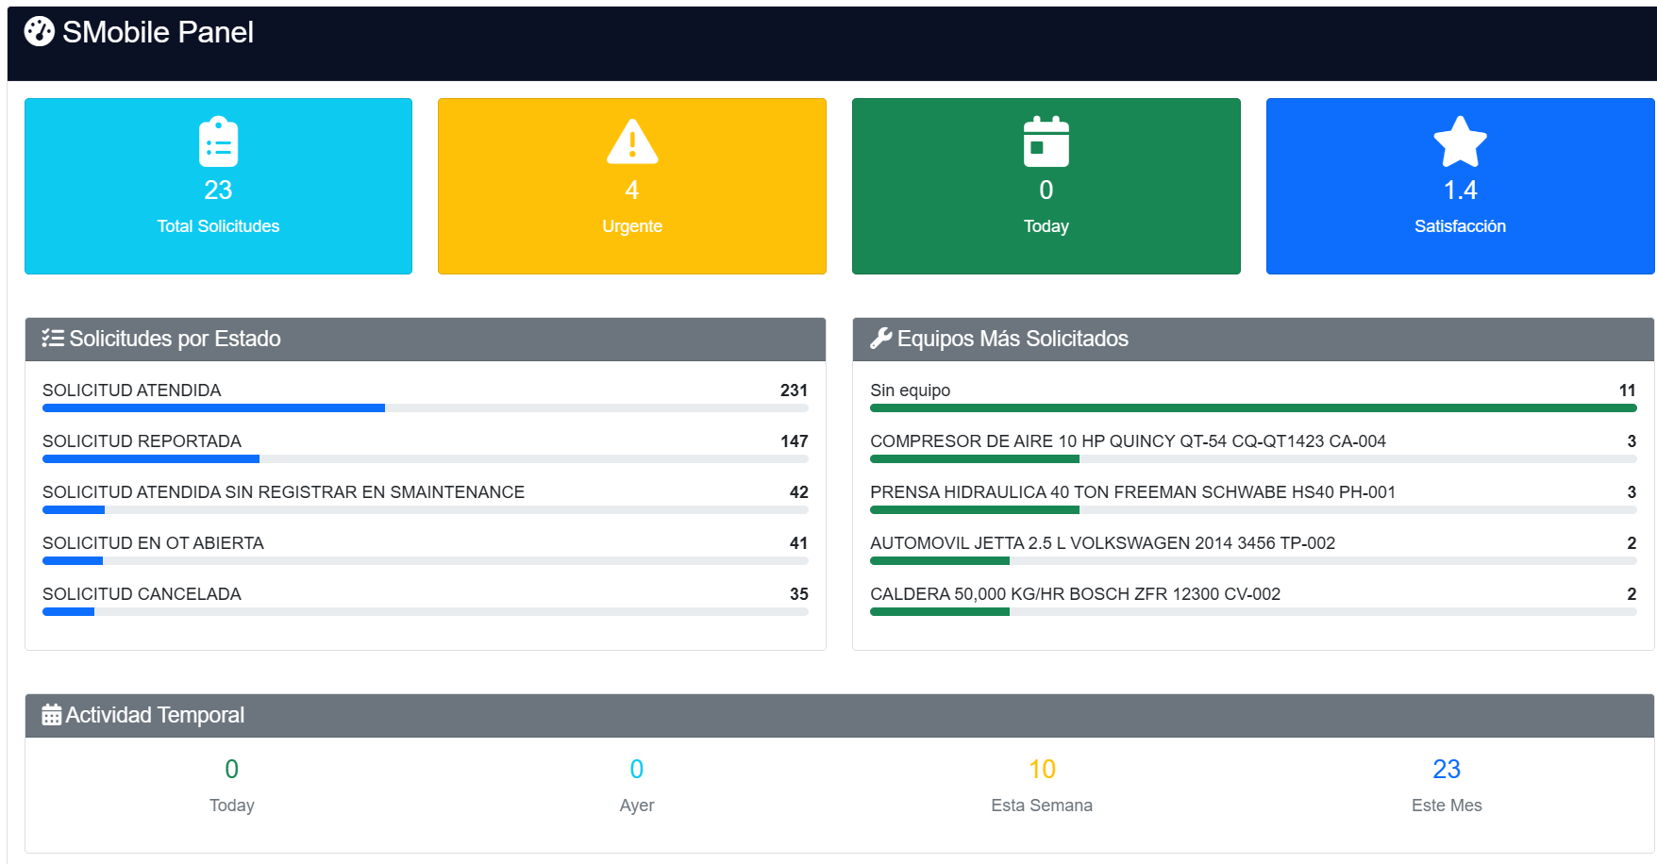The width and height of the screenshot is (1657, 864).
Task: Click the 23 value above Este Mes
Action: [x=1447, y=770]
